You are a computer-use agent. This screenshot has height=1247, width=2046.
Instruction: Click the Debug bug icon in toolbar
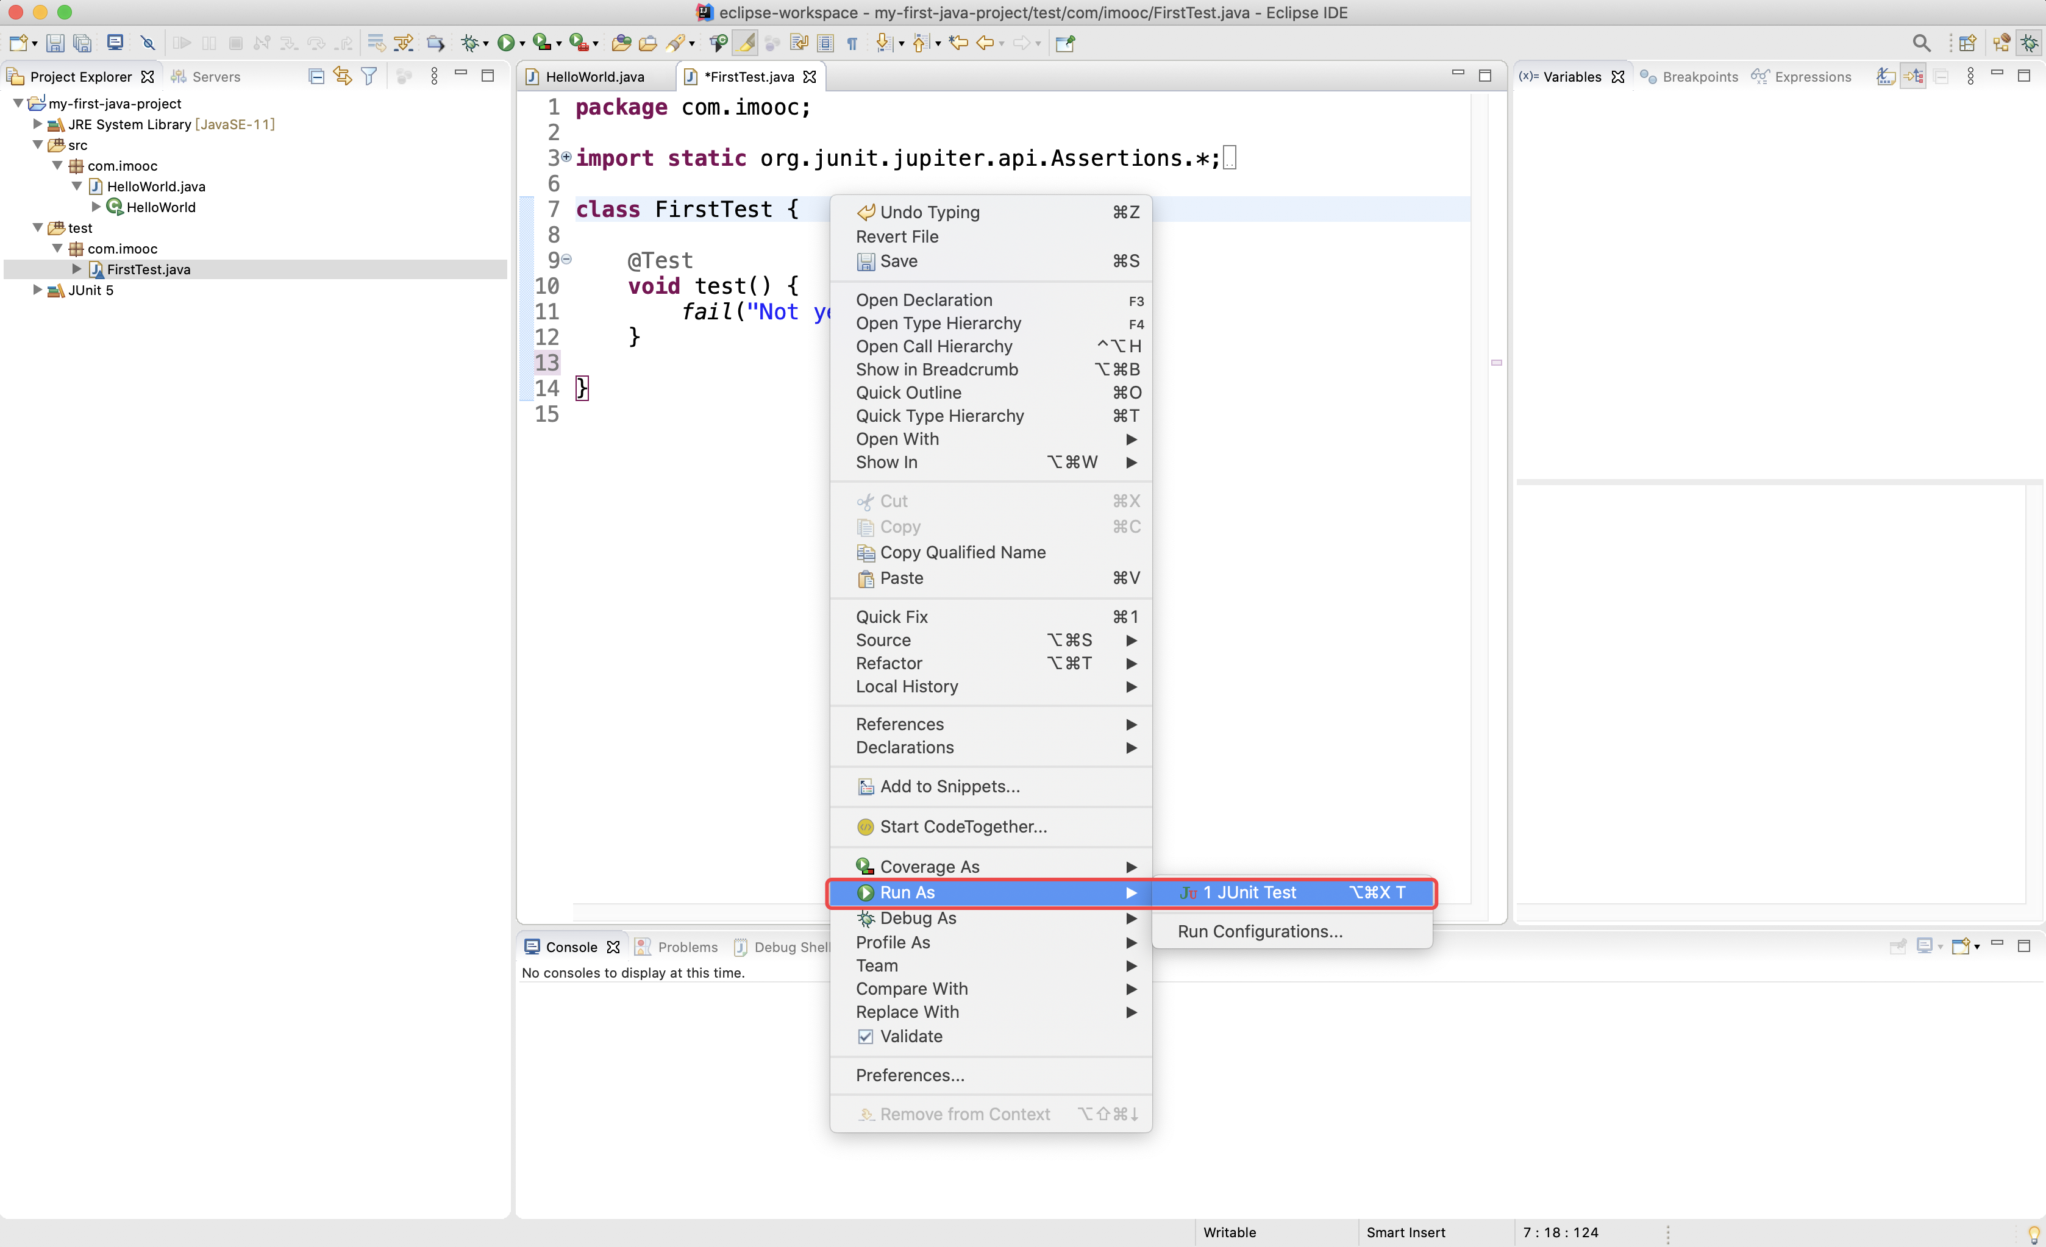click(x=470, y=43)
